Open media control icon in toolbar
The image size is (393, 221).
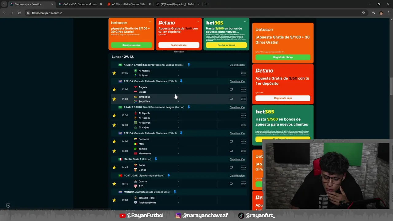(x=374, y=13)
